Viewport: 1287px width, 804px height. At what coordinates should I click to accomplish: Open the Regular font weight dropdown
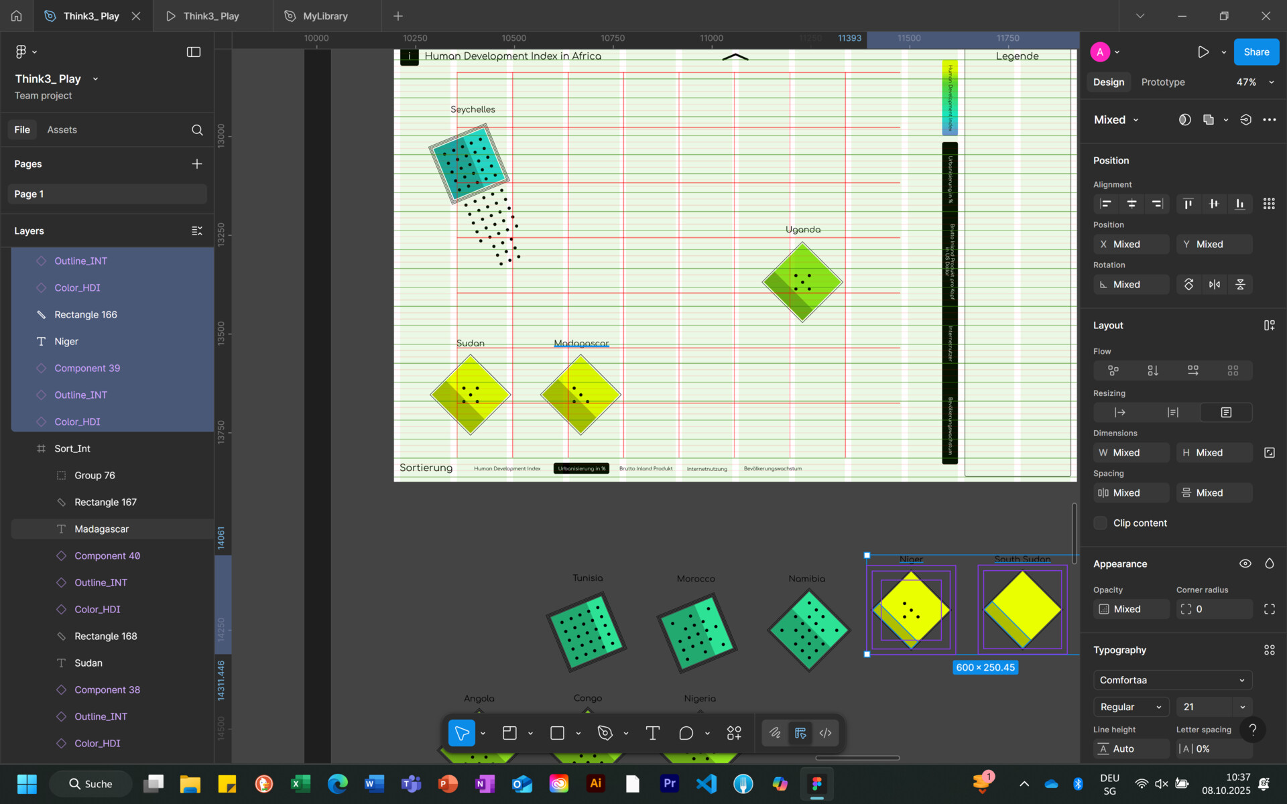click(x=1131, y=707)
